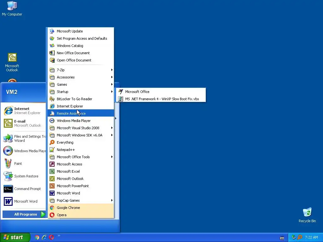Open System Restore
323x242 pixels.
tap(24, 176)
